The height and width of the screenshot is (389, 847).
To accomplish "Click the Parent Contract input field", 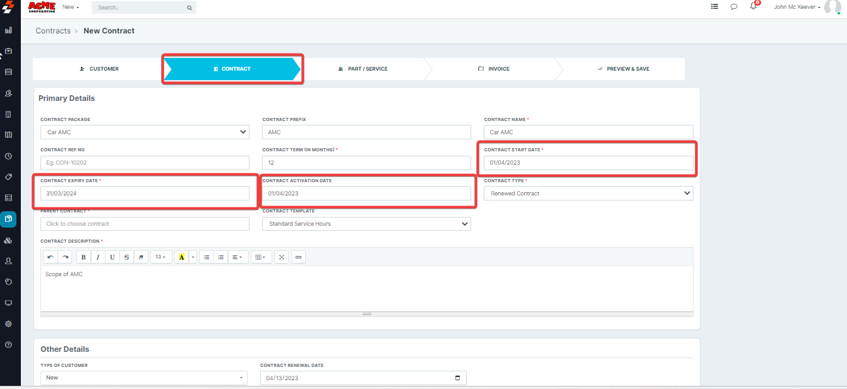I will click(145, 224).
